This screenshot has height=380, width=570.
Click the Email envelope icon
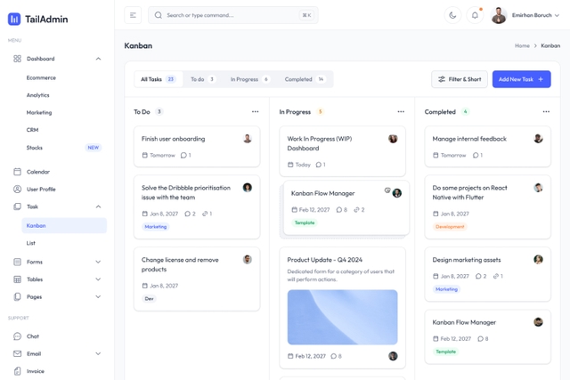click(17, 353)
